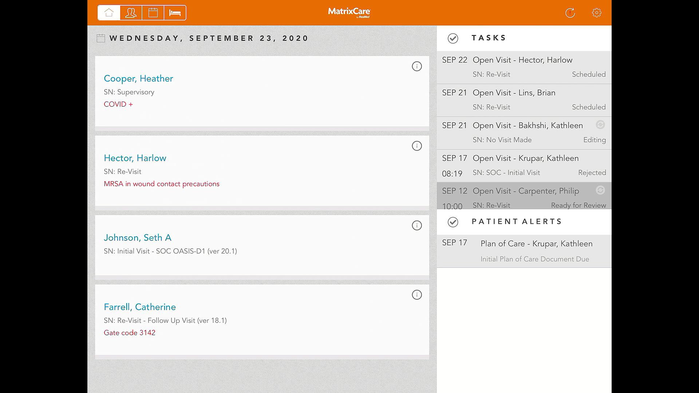Click sync icon on Bakhshi, Kathleen task
This screenshot has width=699, height=393.
point(600,125)
